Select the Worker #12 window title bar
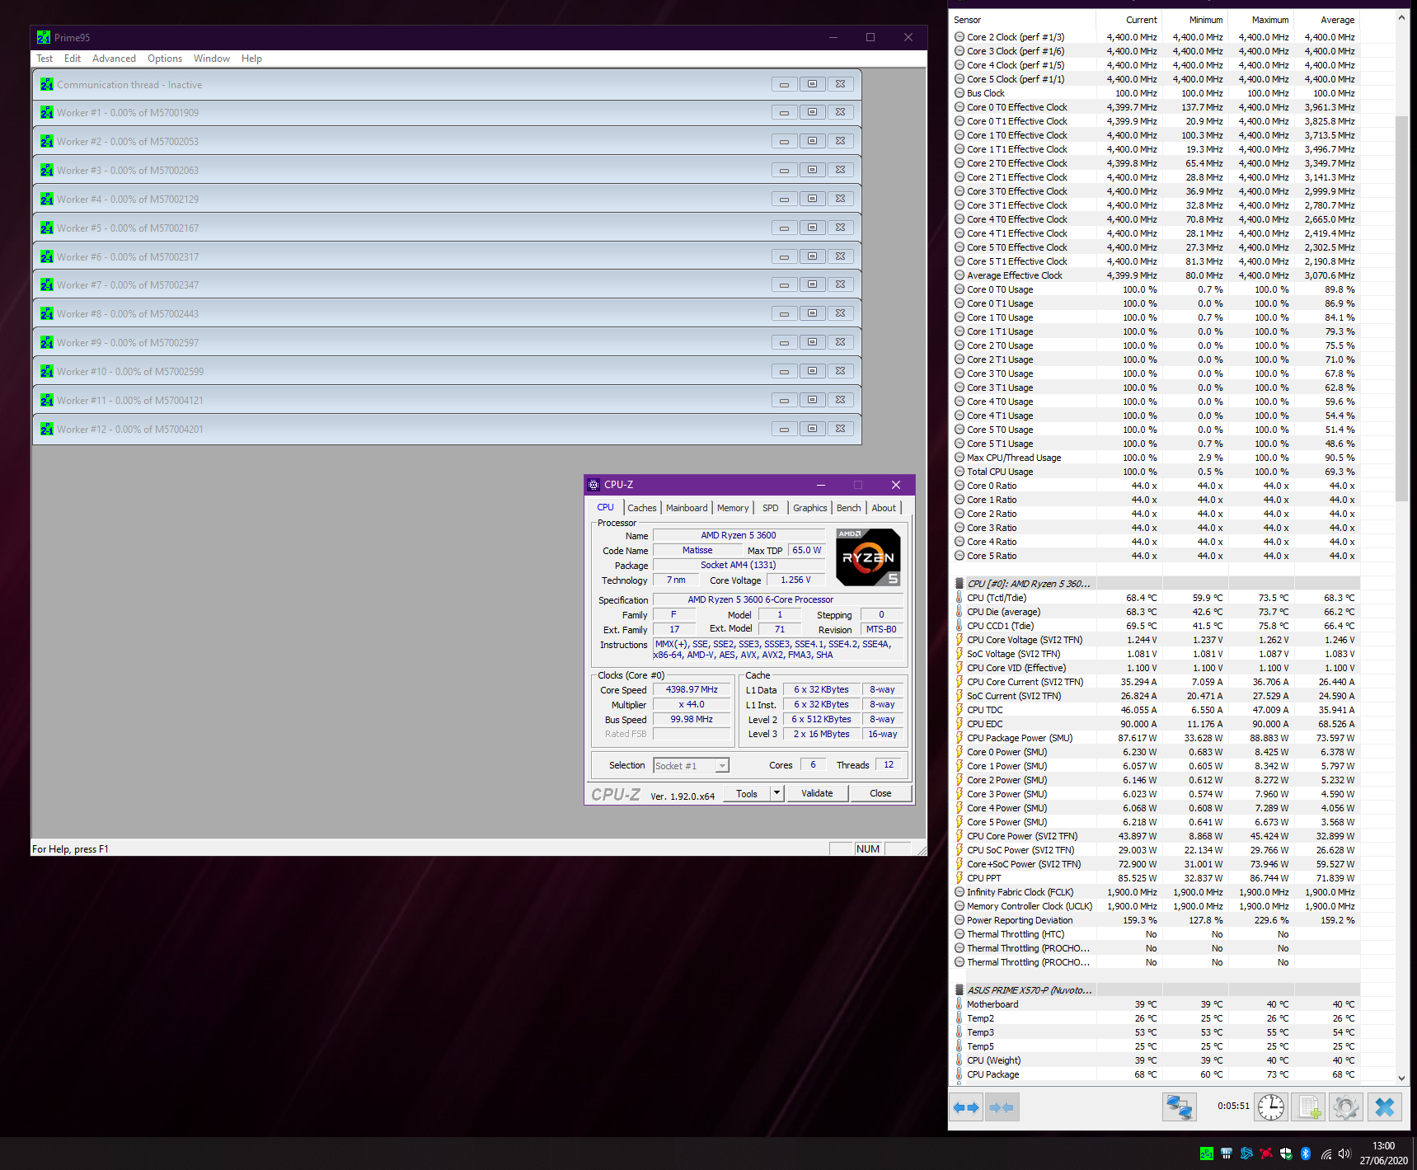This screenshot has width=1417, height=1170. (447, 429)
